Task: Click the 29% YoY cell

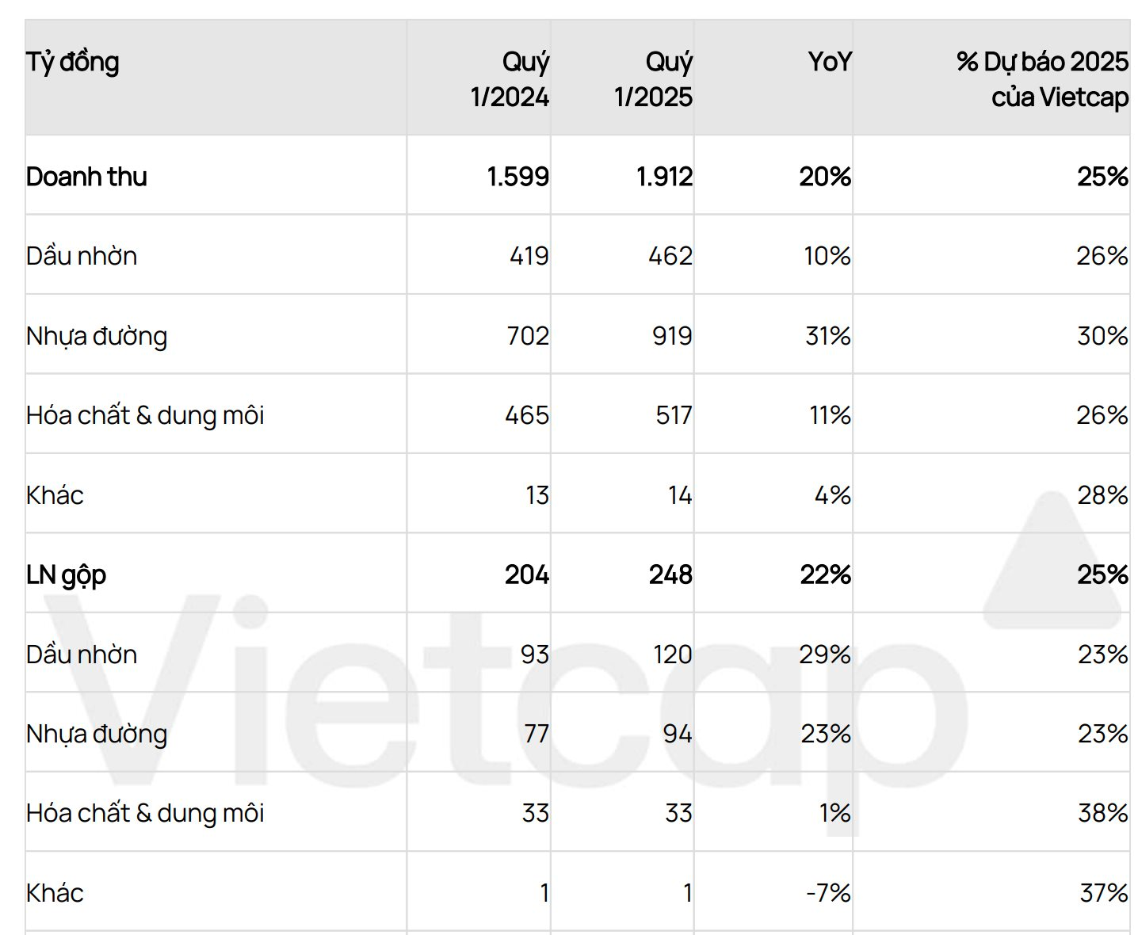Action: coord(825,654)
